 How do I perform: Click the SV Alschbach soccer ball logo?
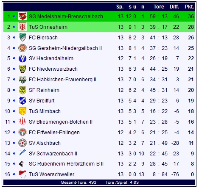pyautogui.click(x=22, y=143)
